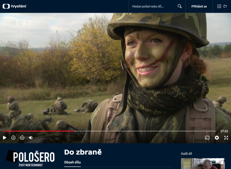Click the search magnifier icon
The height and width of the screenshot is (169, 231).
pos(180,6)
